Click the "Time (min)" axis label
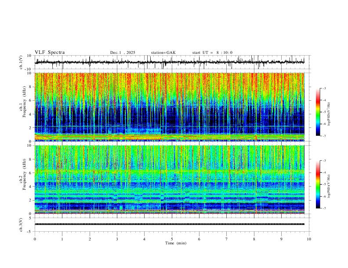This screenshot has width=348, height=268. [176, 243]
